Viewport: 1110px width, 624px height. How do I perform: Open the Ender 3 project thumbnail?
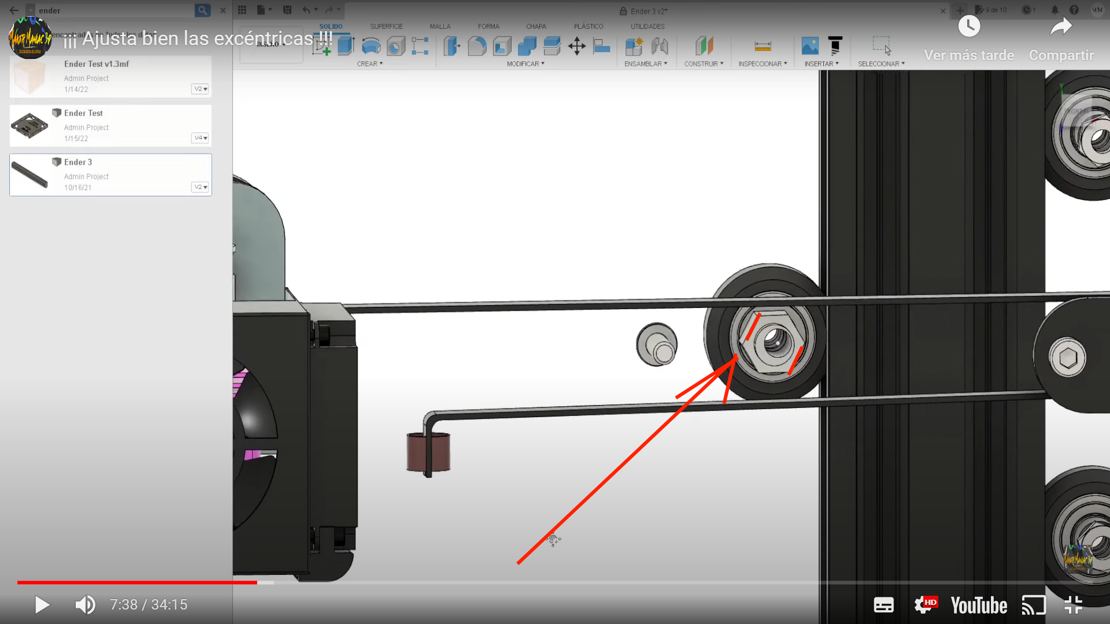pos(30,174)
